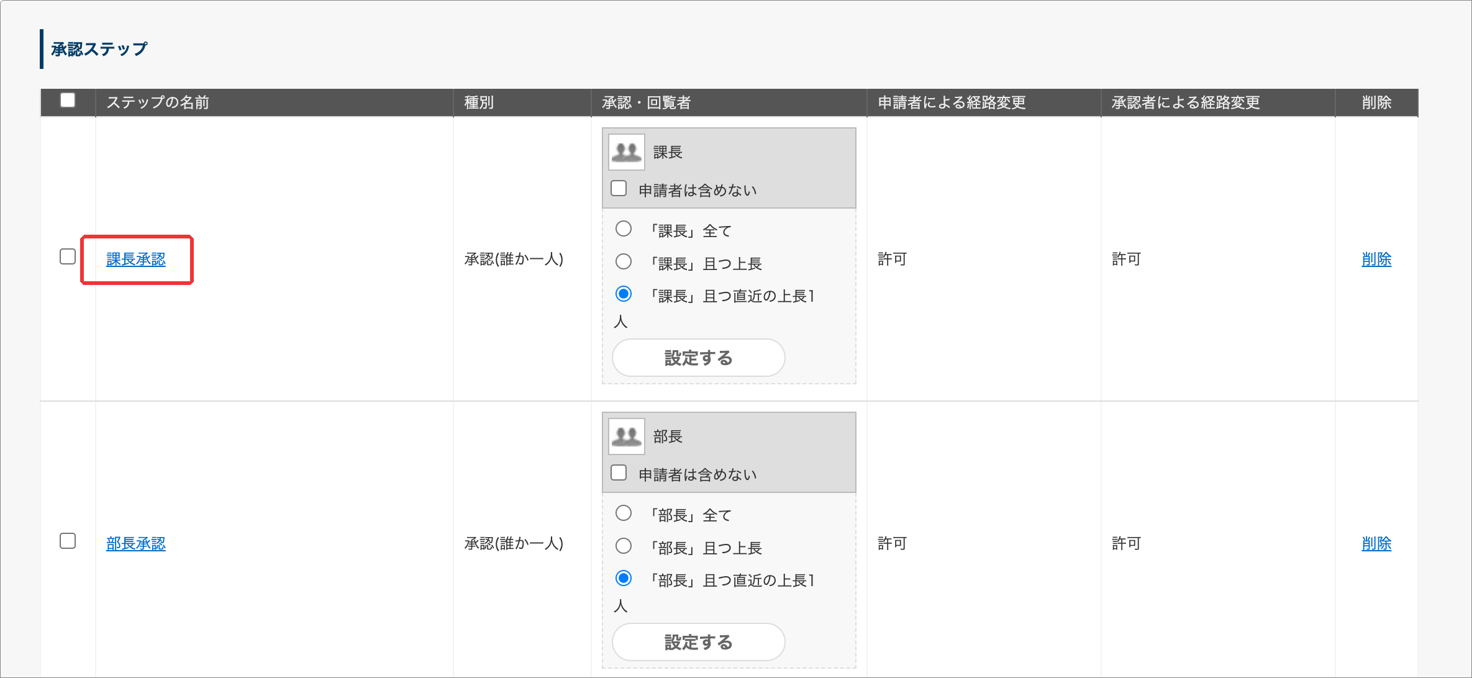Viewport: 1472px width, 678px height.
Task: Check the 課長承認 row checkbox
Action: pos(68,256)
